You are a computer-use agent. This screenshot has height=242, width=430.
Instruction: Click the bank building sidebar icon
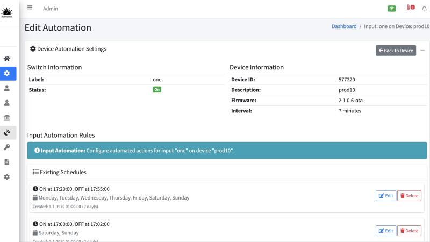(7, 117)
